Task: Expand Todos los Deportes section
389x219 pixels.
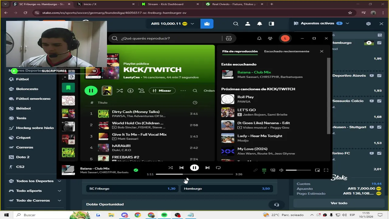Action: coord(35,181)
